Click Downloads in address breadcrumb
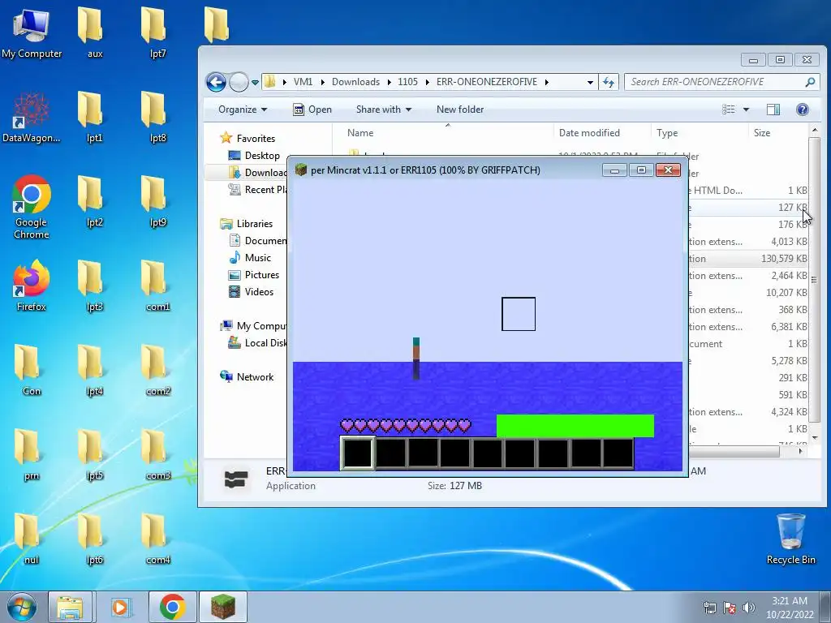This screenshot has width=831, height=623. 355,82
